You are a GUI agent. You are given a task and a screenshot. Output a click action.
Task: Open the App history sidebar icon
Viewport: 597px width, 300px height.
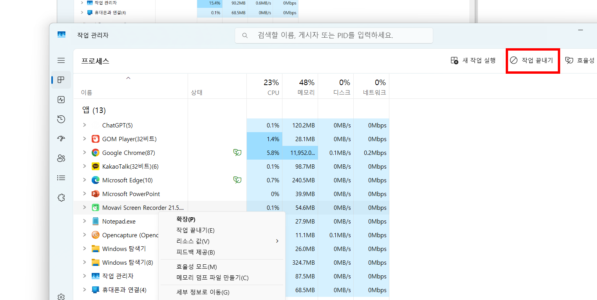[61, 119]
